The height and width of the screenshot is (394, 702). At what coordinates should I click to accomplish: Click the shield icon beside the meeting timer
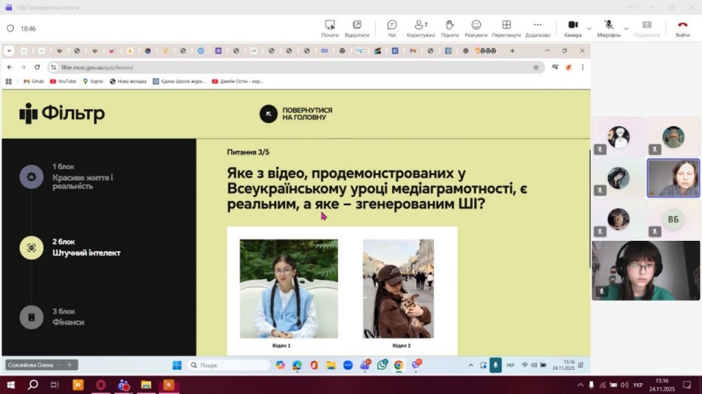10,29
